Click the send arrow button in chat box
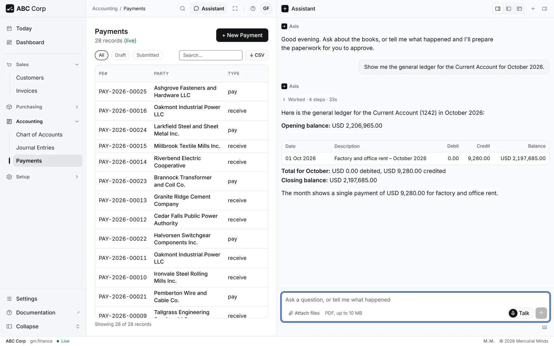 pyautogui.click(x=541, y=313)
